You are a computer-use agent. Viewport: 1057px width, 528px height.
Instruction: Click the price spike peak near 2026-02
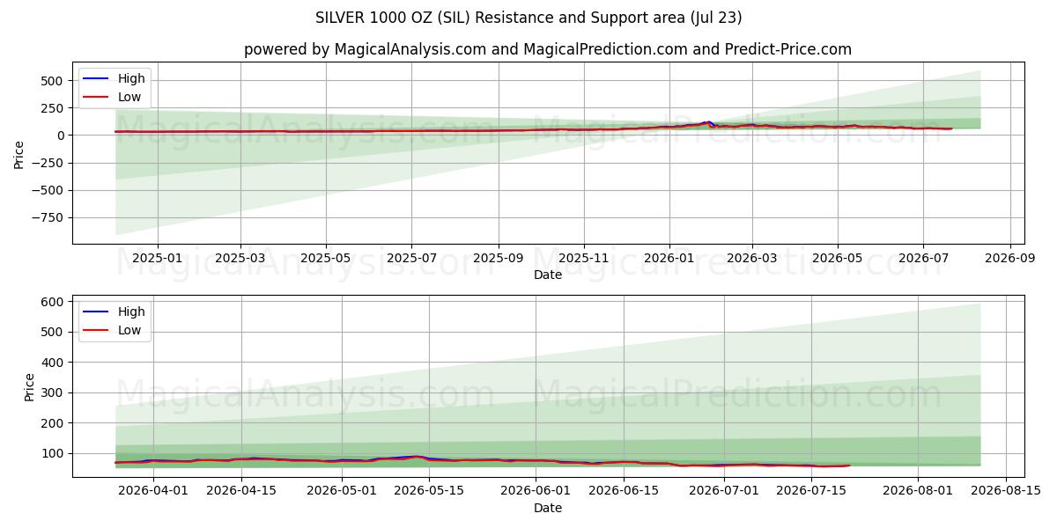point(709,121)
